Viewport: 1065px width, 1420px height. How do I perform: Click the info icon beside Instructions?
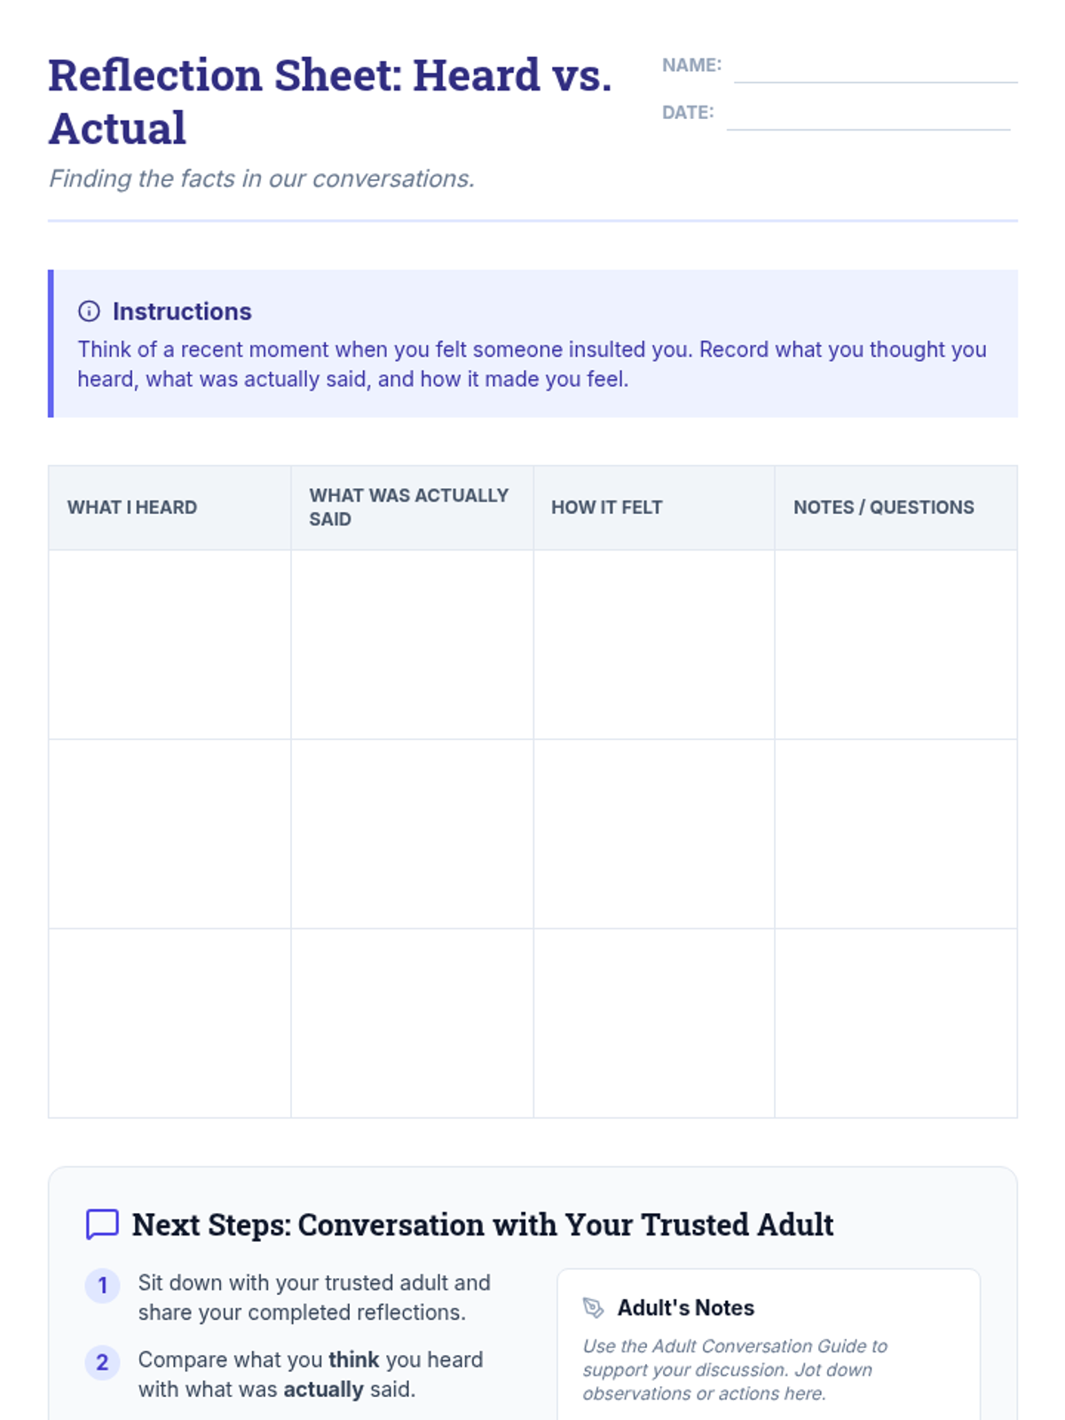pyautogui.click(x=89, y=312)
